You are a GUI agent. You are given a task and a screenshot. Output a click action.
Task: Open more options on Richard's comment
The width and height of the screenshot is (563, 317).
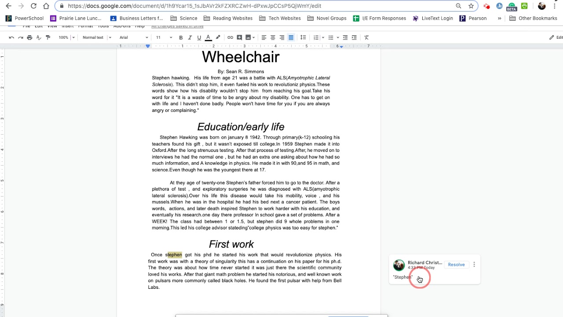(x=474, y=265)
